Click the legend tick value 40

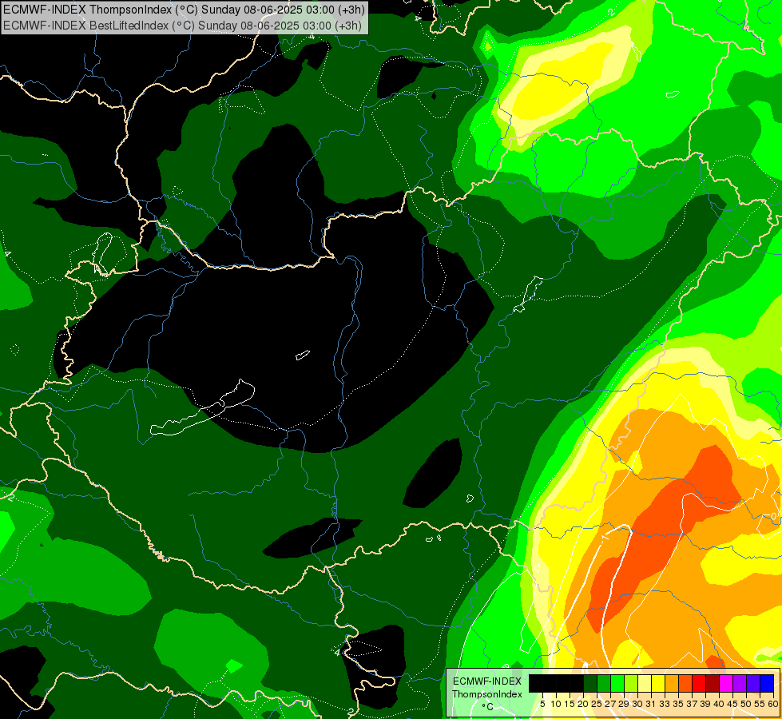click(719, 704)
